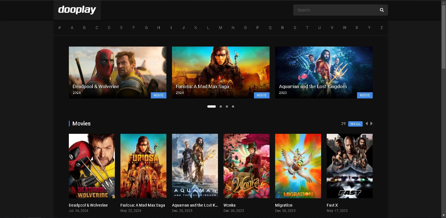Screen dimensions: 446x218
Task: Select the third slider pagination dot
Action: [x=227, y=106]
